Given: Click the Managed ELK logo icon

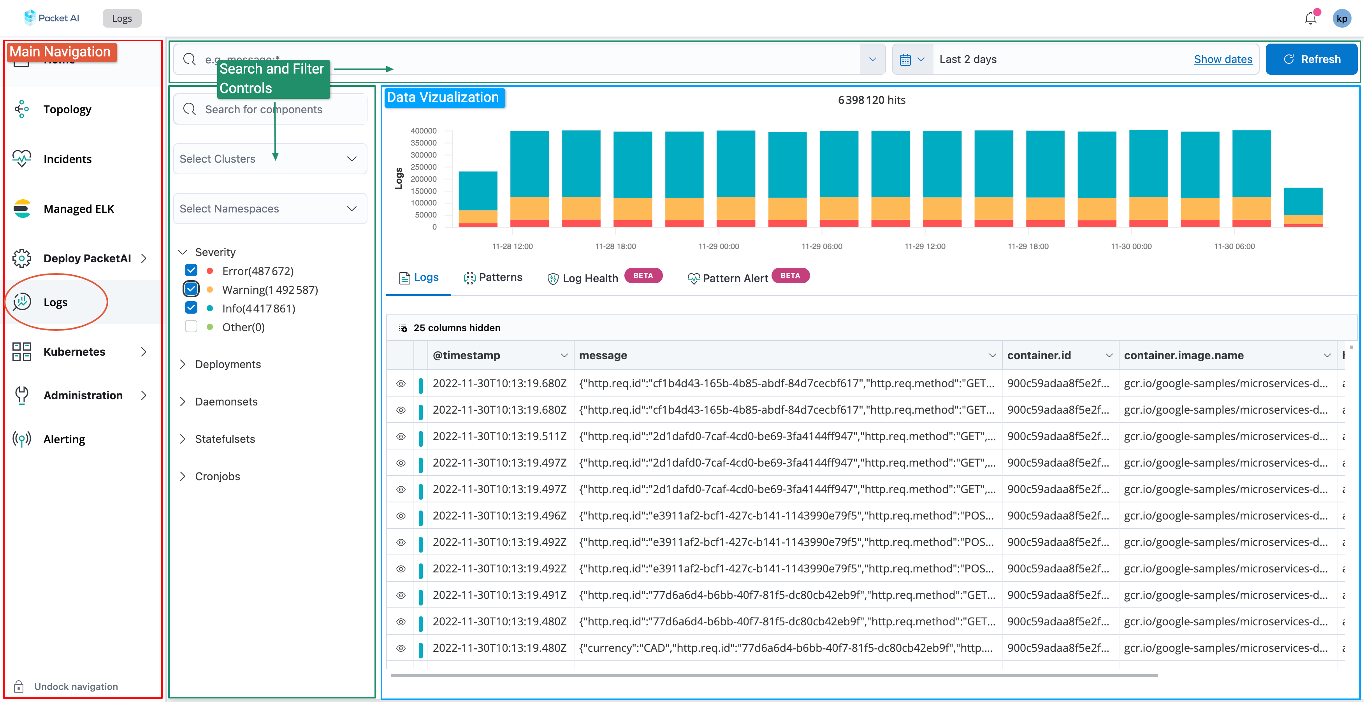Looking at the screenshot, I should 22,209.
